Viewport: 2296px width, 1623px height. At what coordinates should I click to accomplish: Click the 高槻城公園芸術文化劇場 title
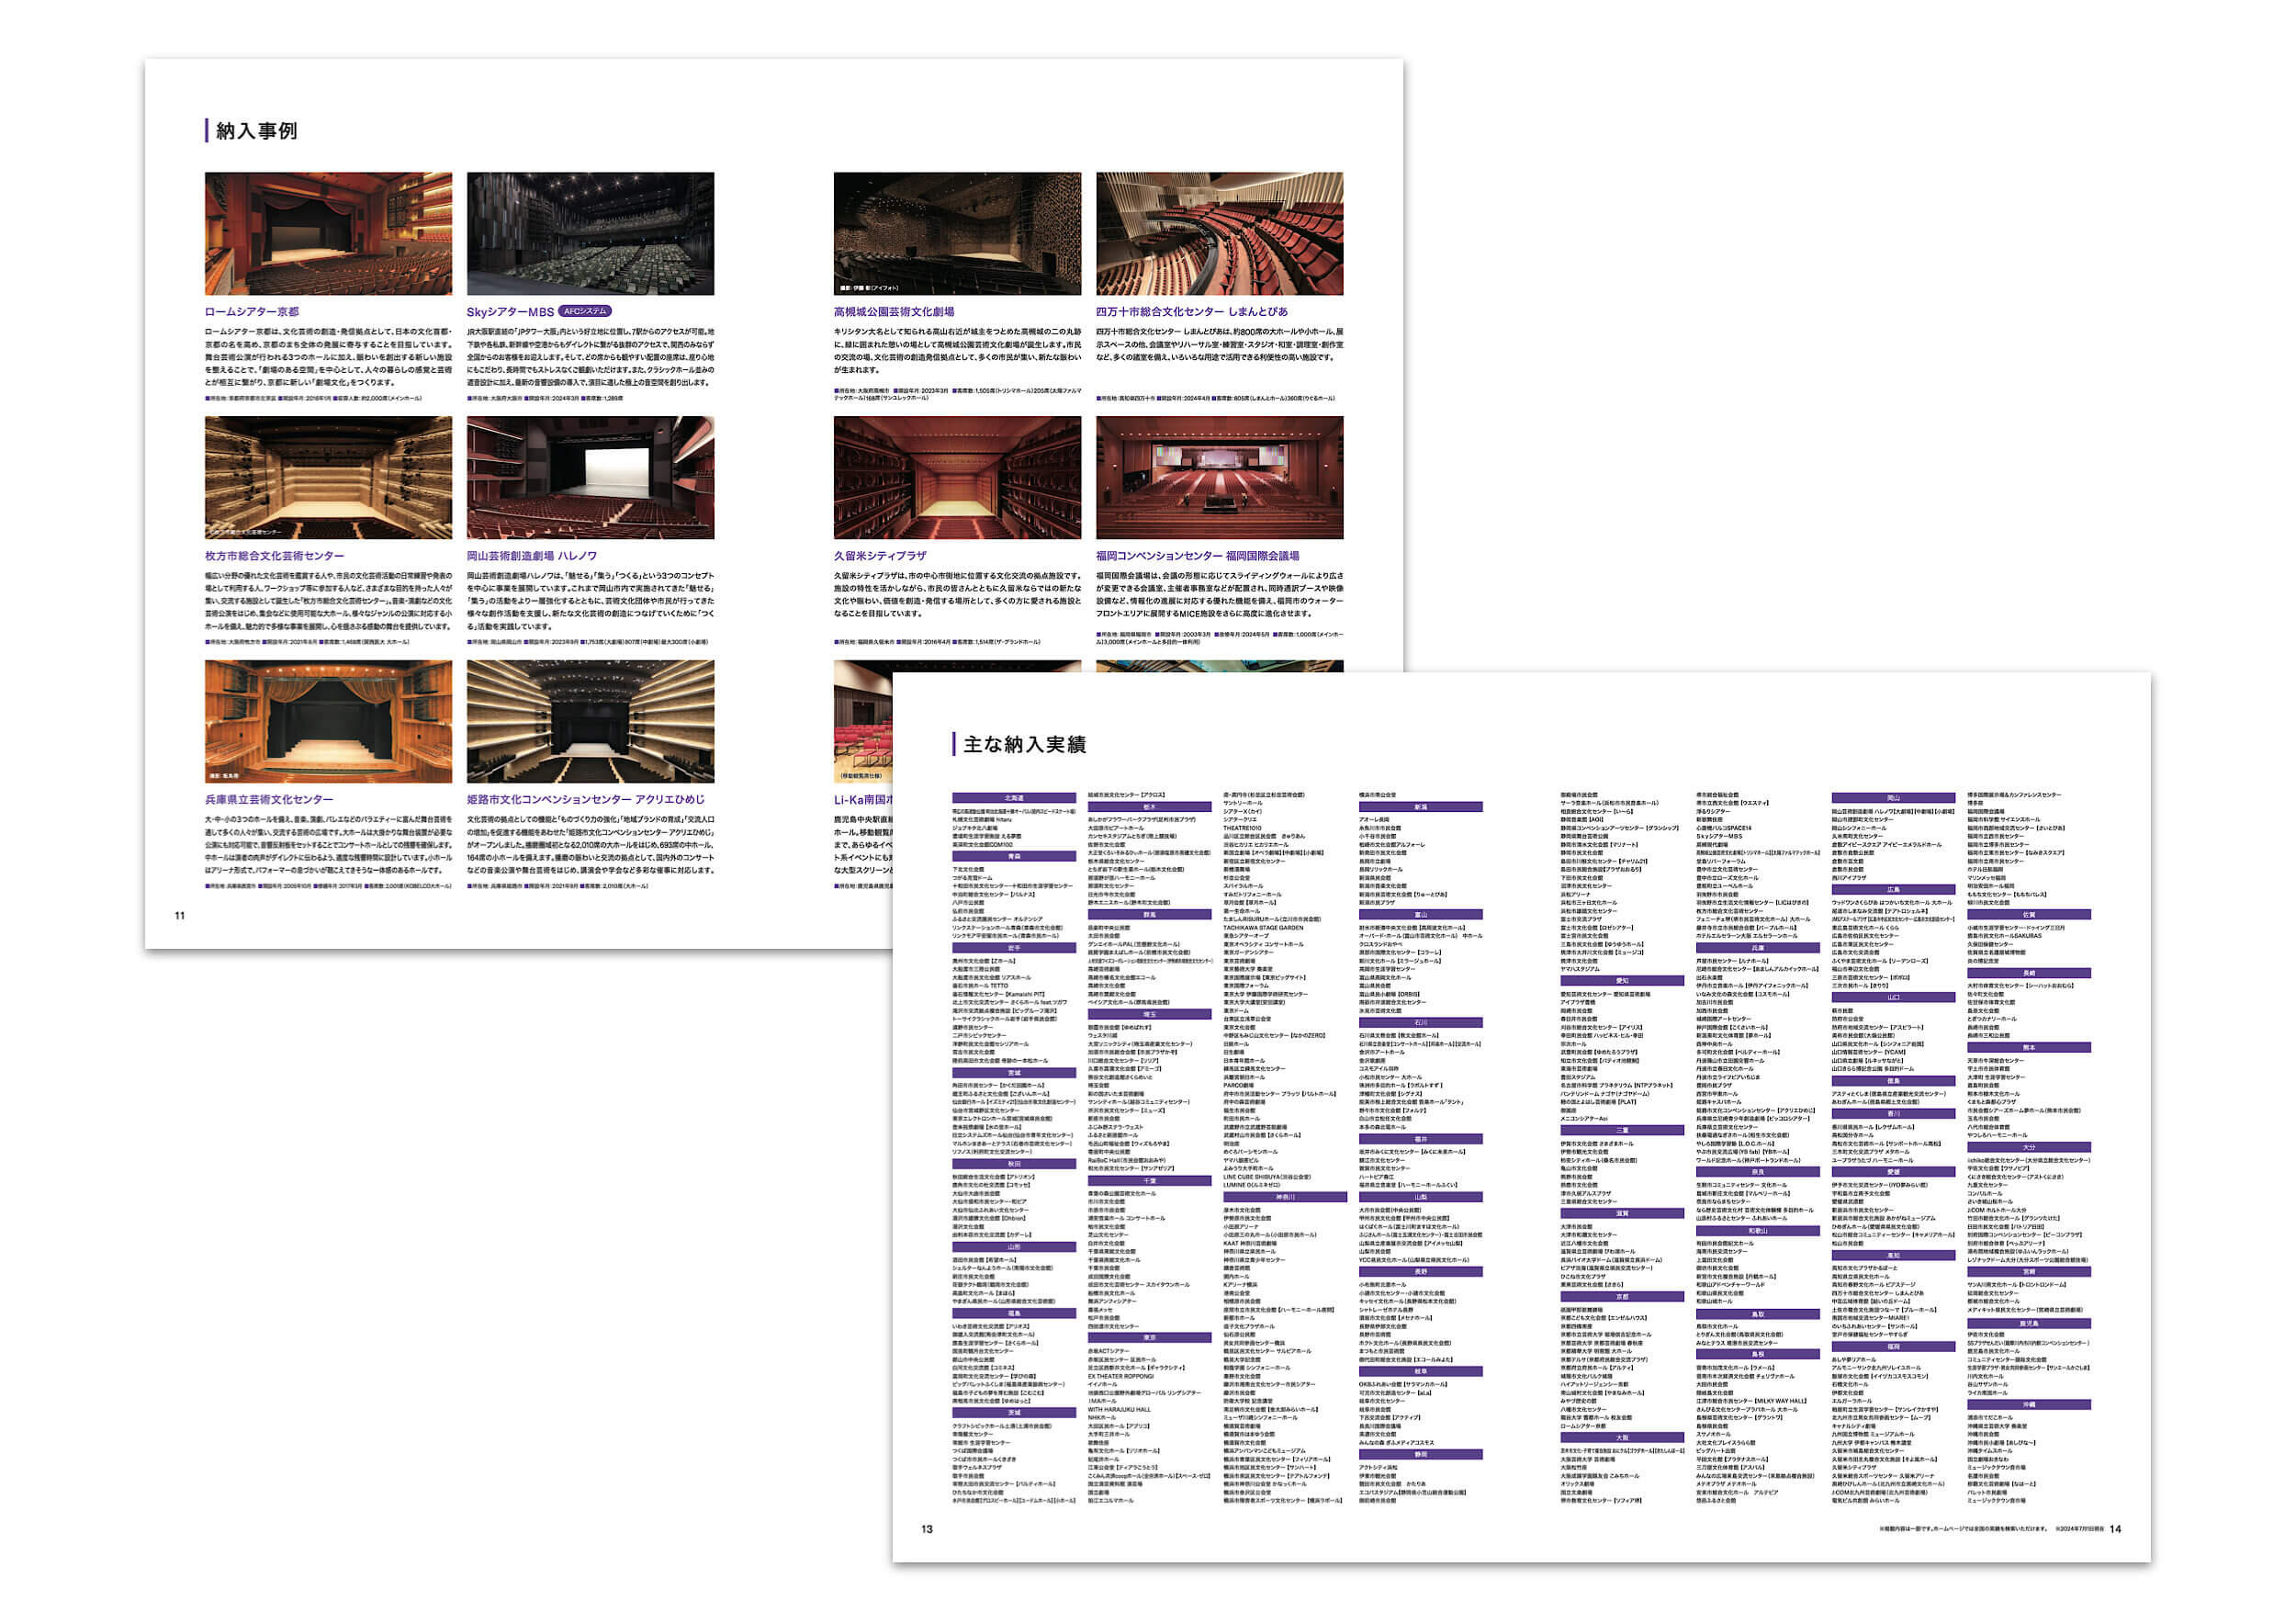tap(894, 312)
